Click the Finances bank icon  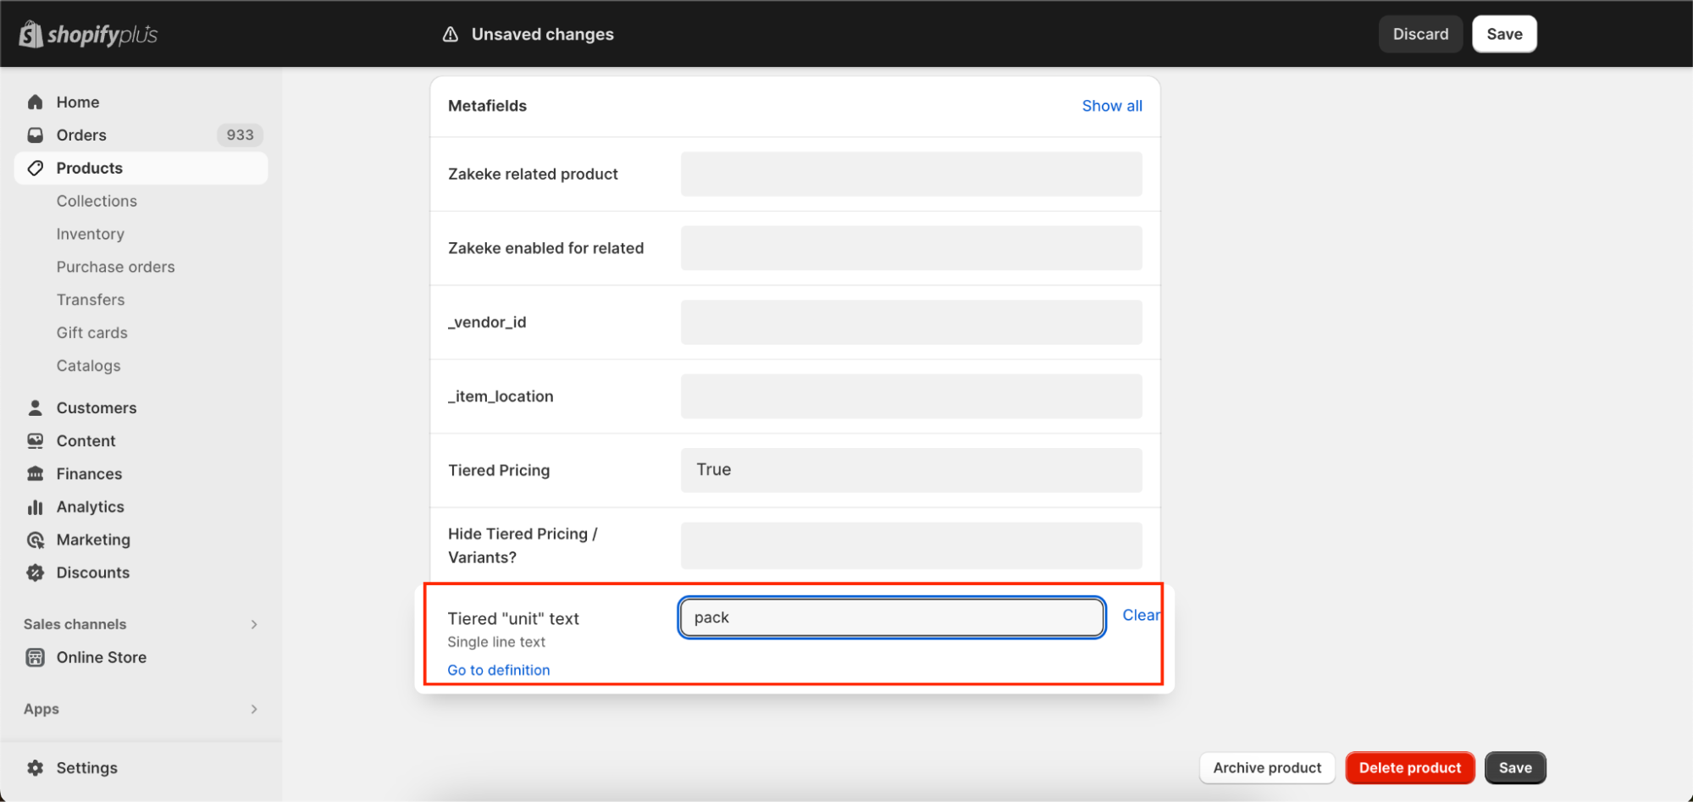coord(36,474)
